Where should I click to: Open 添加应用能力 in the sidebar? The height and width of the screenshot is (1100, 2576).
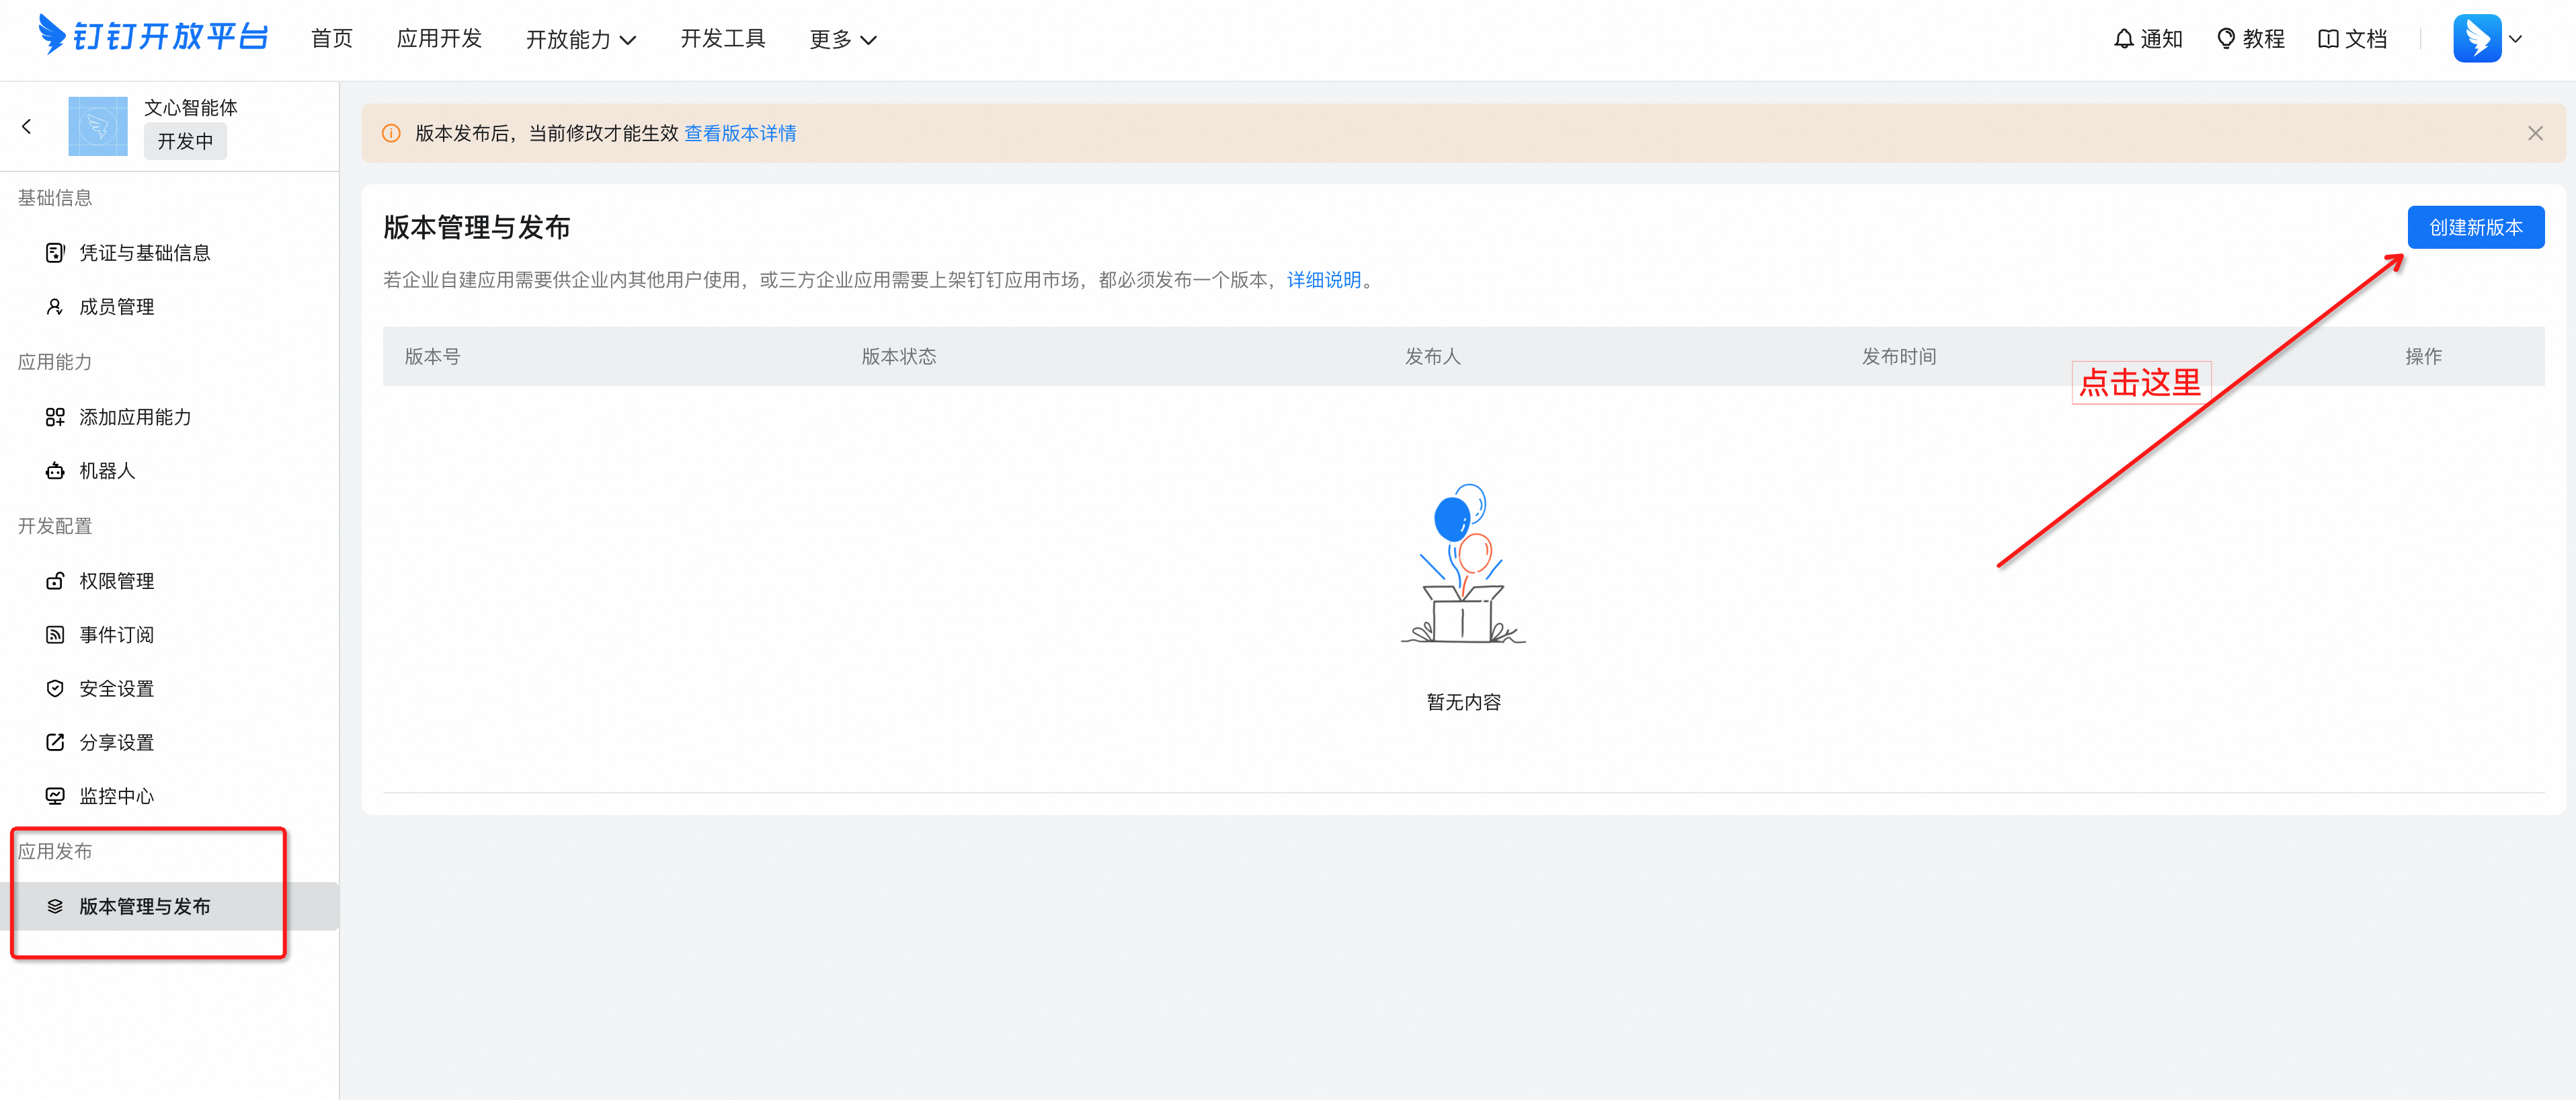[135, 417]
